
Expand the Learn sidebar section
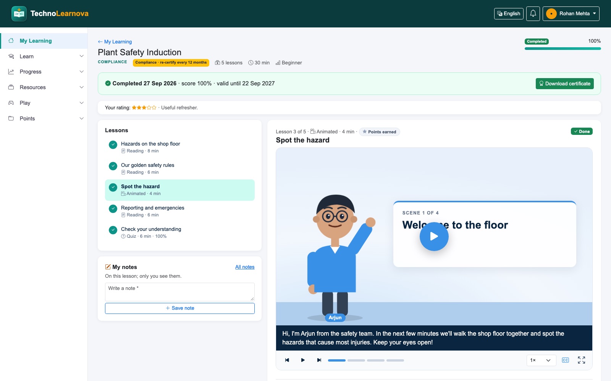(x=81, y=56)
